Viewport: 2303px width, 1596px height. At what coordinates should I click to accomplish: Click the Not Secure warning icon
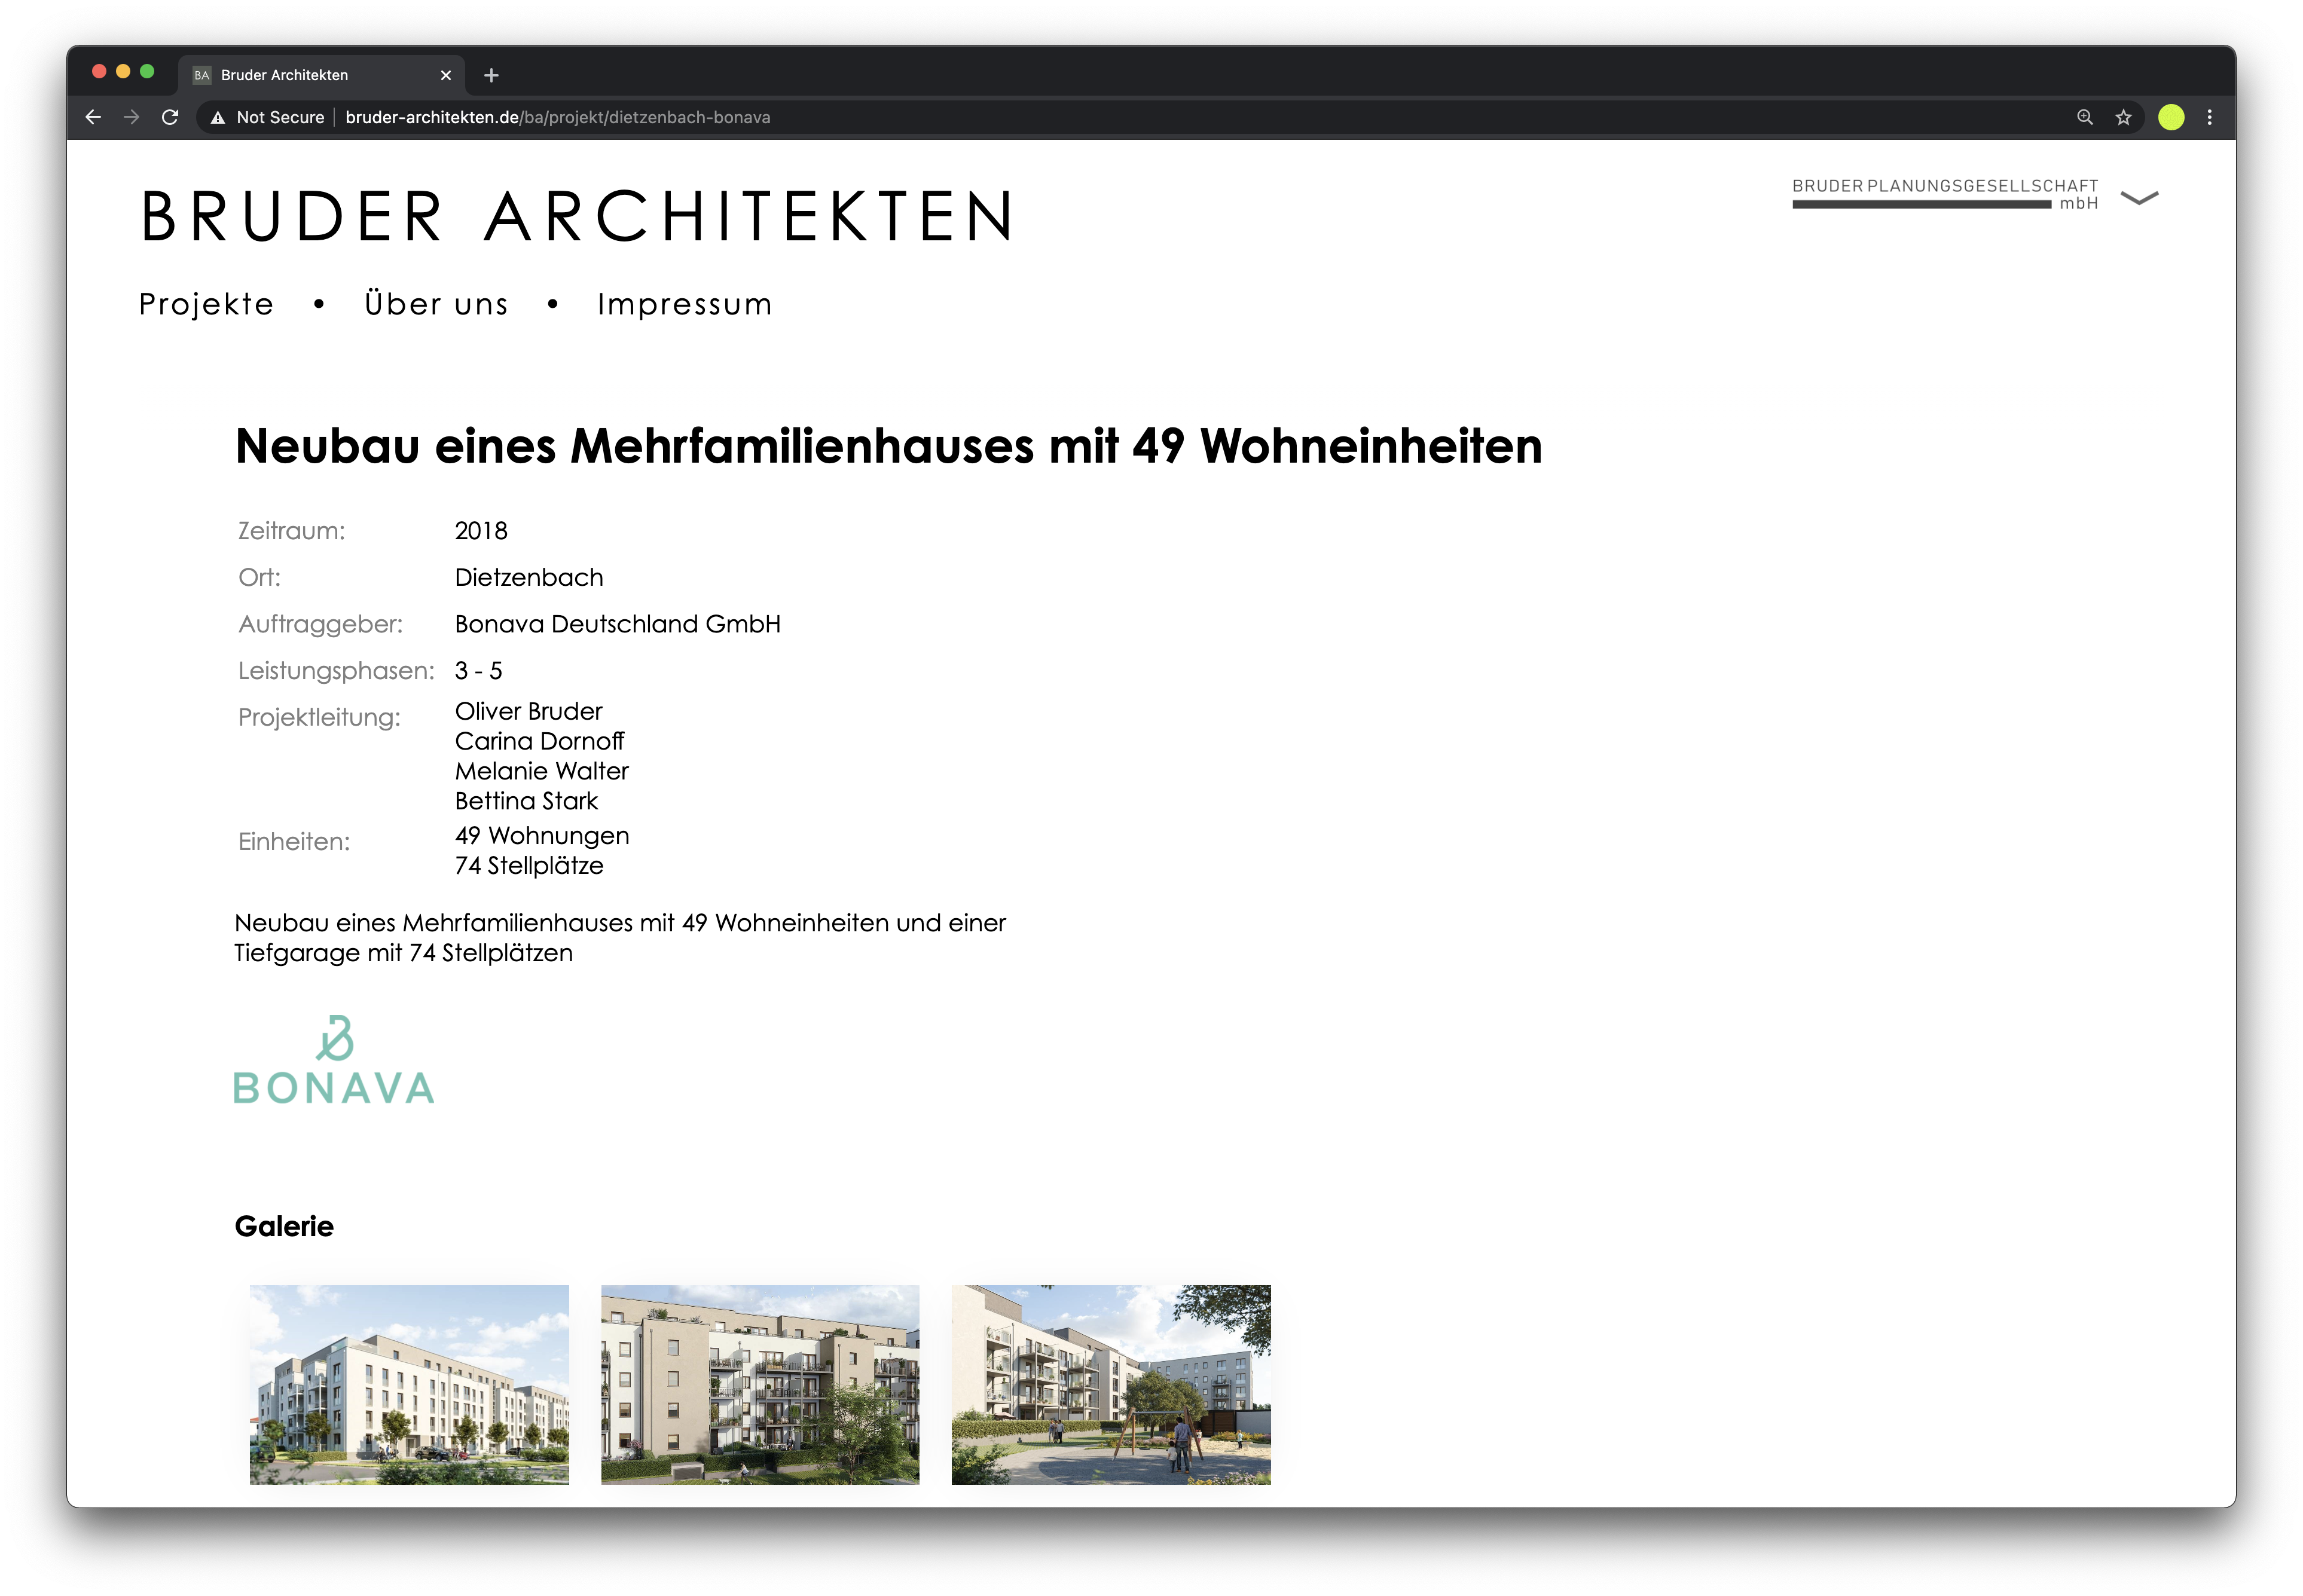pos(217,118)
